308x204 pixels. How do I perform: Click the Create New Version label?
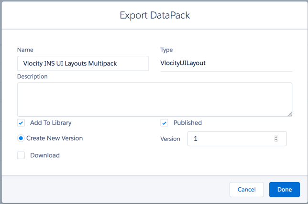[55, 138]
